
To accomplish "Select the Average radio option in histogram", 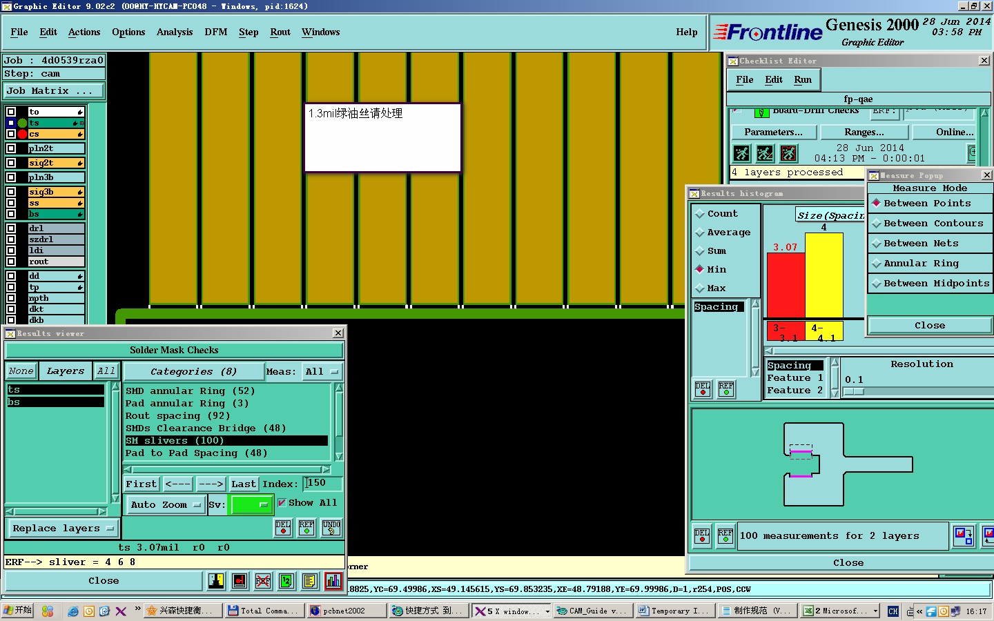I will (x=700, y=233).
